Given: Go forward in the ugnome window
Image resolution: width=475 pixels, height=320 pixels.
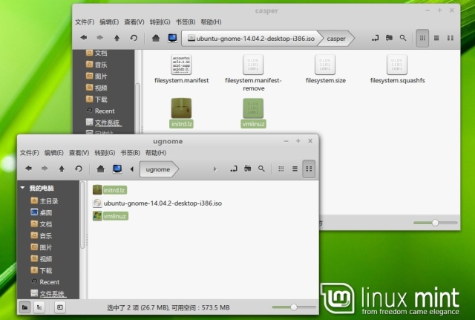Looking at the screenshot, I should click(45, 169).
